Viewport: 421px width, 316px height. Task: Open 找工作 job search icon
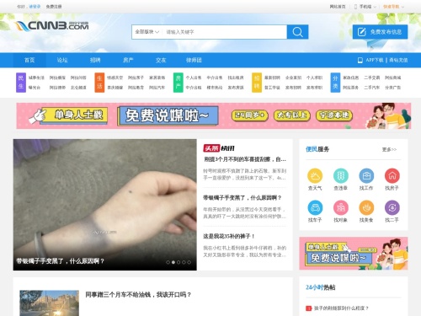[366, 176]
